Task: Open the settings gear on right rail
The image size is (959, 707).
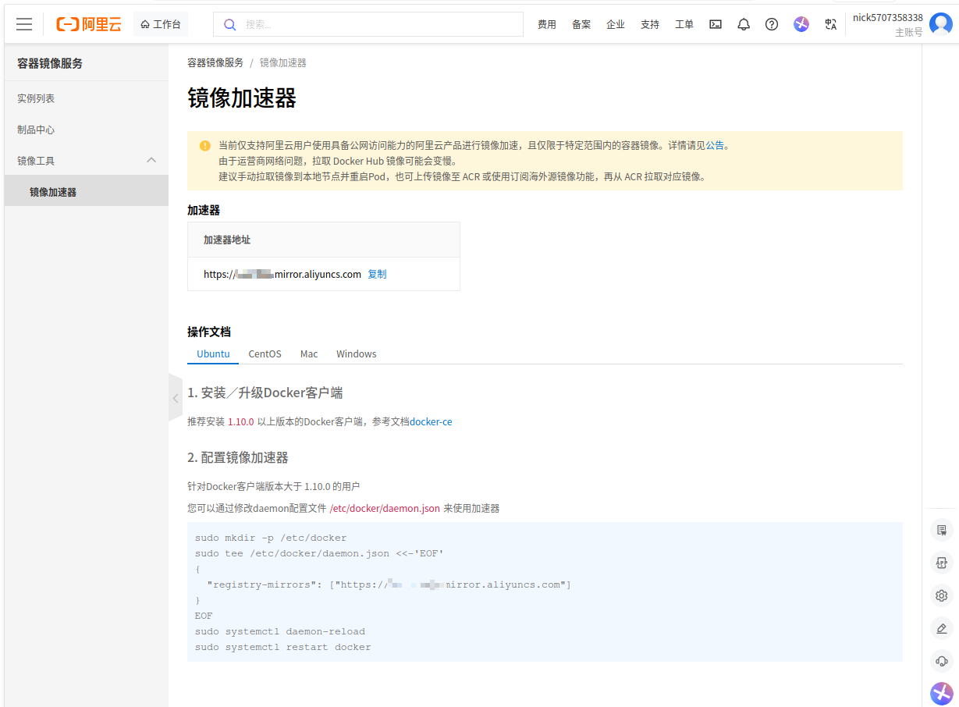Action: pos(942,595)
